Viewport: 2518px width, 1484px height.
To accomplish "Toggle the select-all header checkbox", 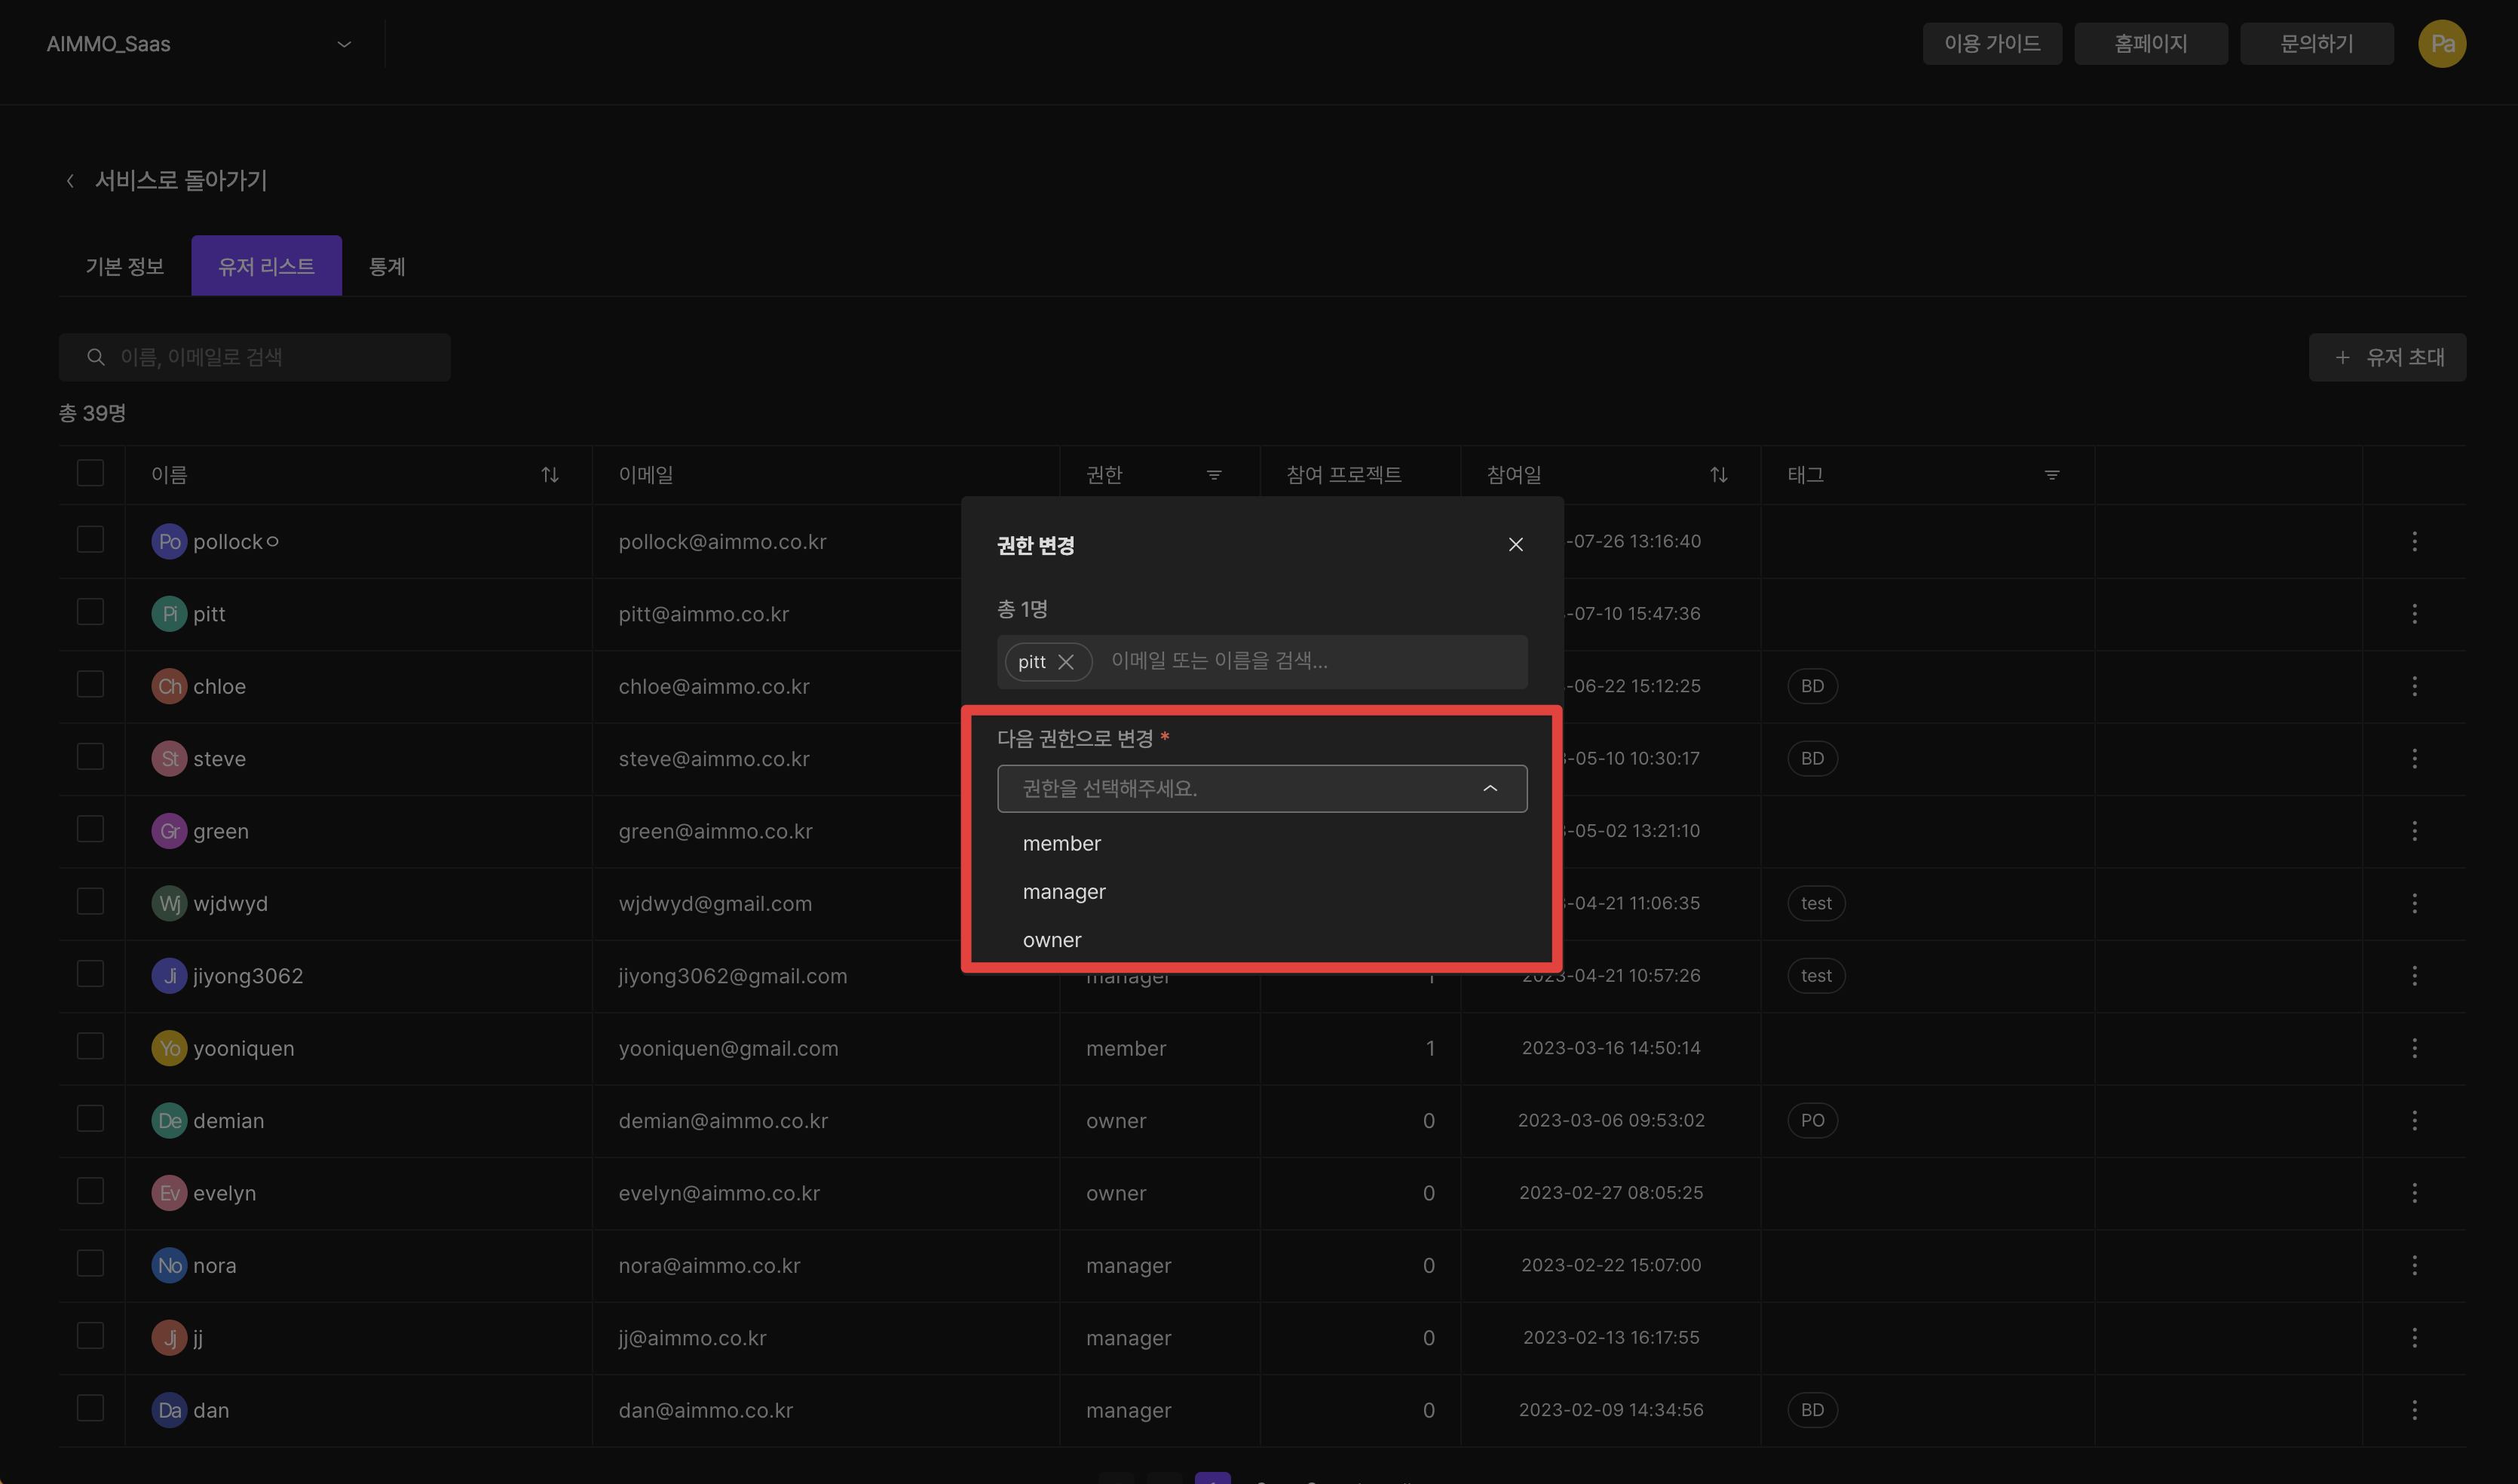I will point(90,473).
